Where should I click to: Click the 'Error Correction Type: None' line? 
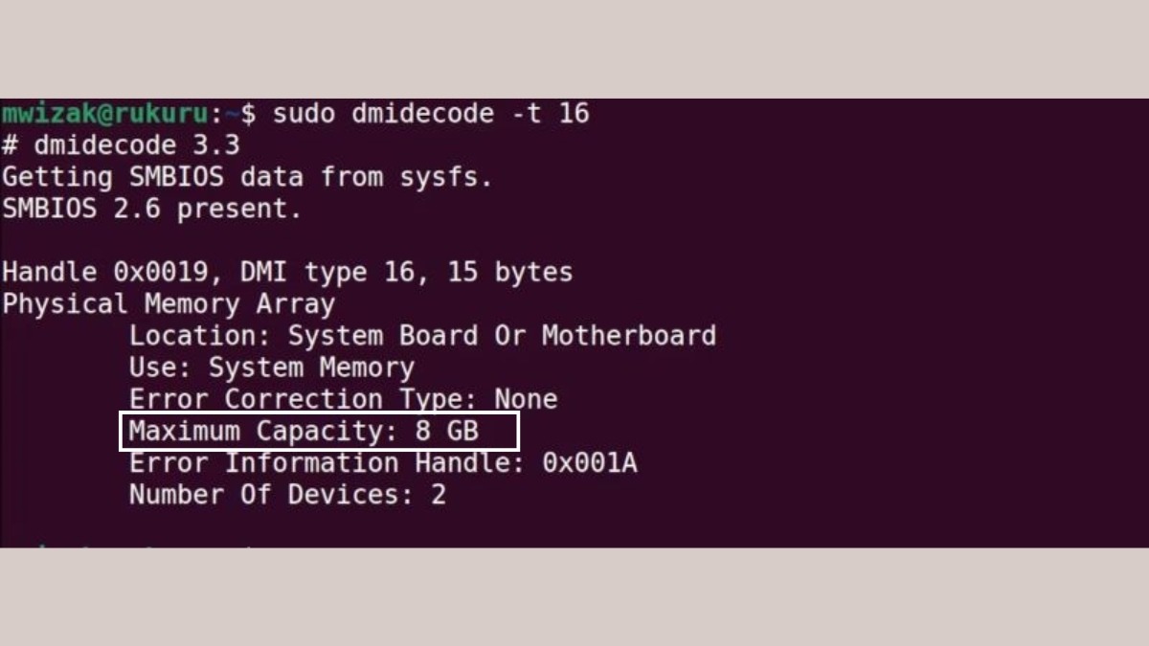pyautogui.click(x=343, y=399)
